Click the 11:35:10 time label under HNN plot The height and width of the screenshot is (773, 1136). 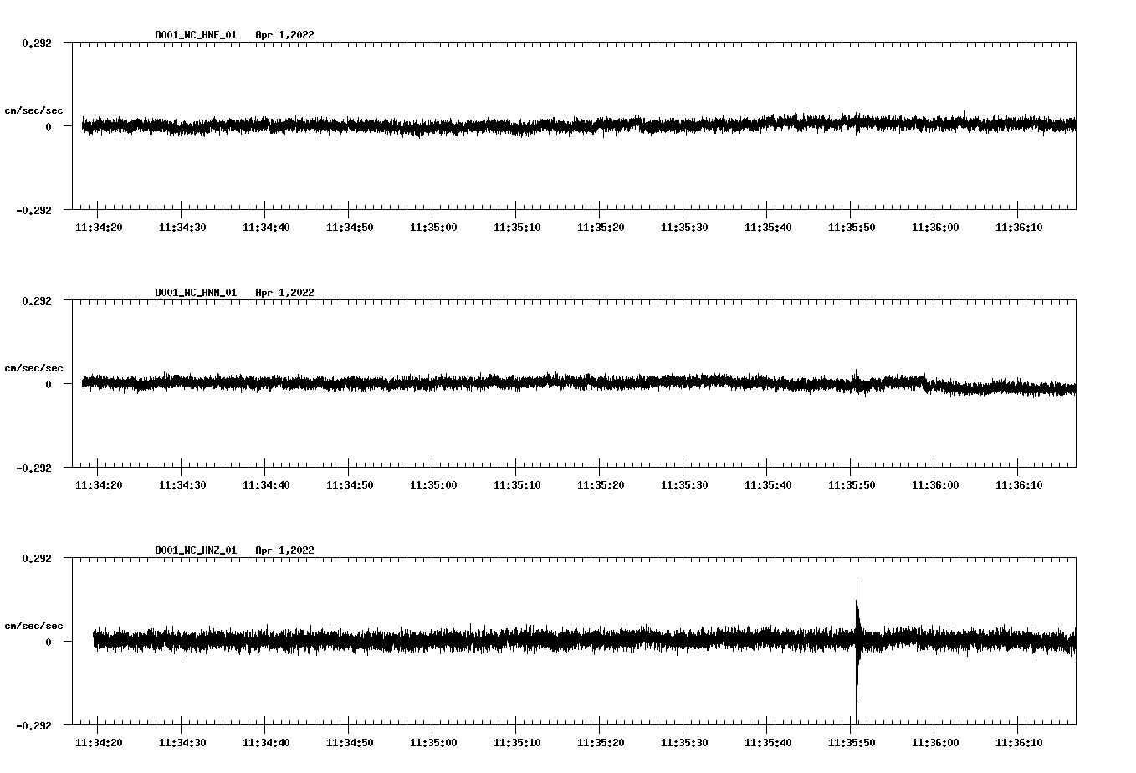point(517,485)
